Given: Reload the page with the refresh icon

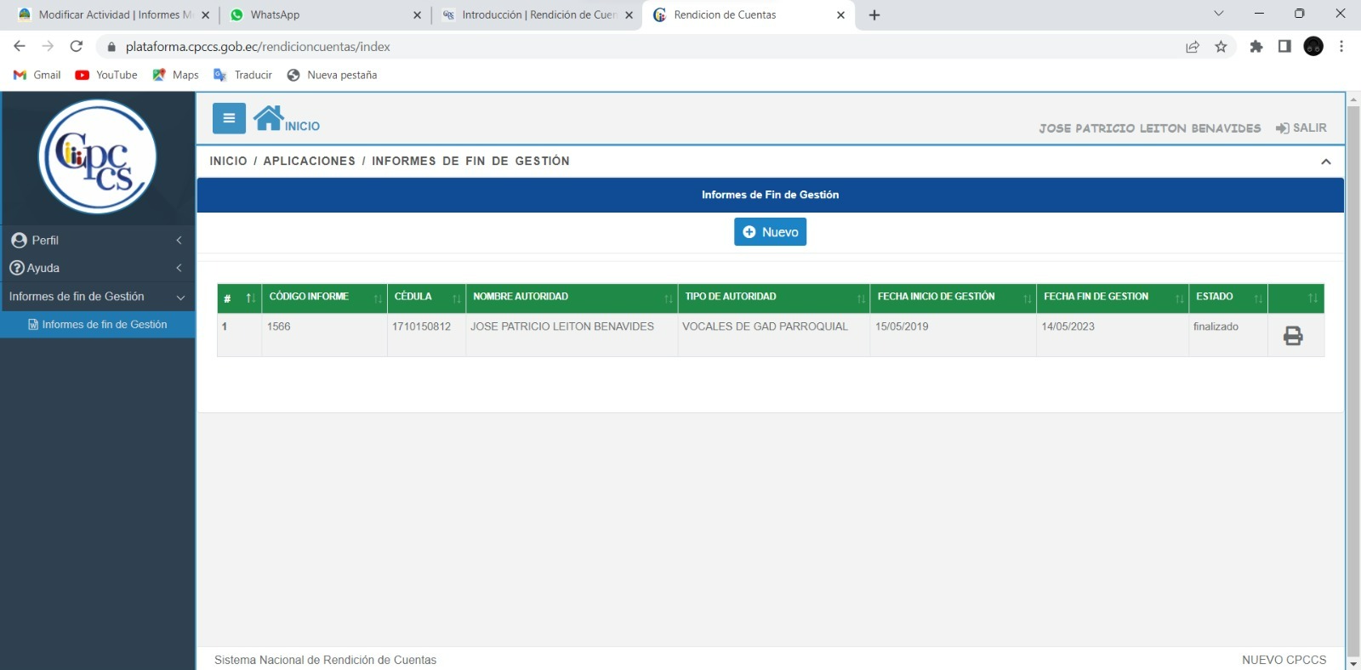Looking at the screenshot, I should (x=77, y=47).
